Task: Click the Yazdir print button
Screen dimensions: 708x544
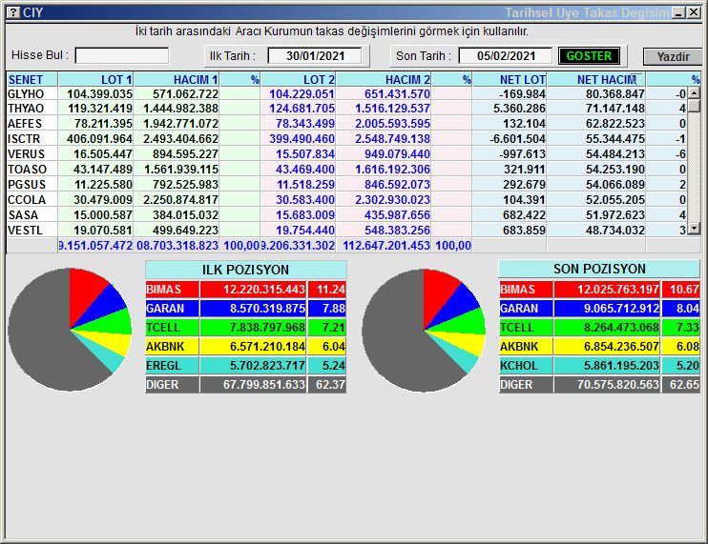Action: 672,56
